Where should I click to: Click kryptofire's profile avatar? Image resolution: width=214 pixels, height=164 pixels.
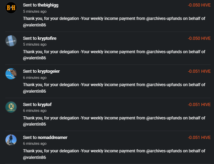(11, 41)
